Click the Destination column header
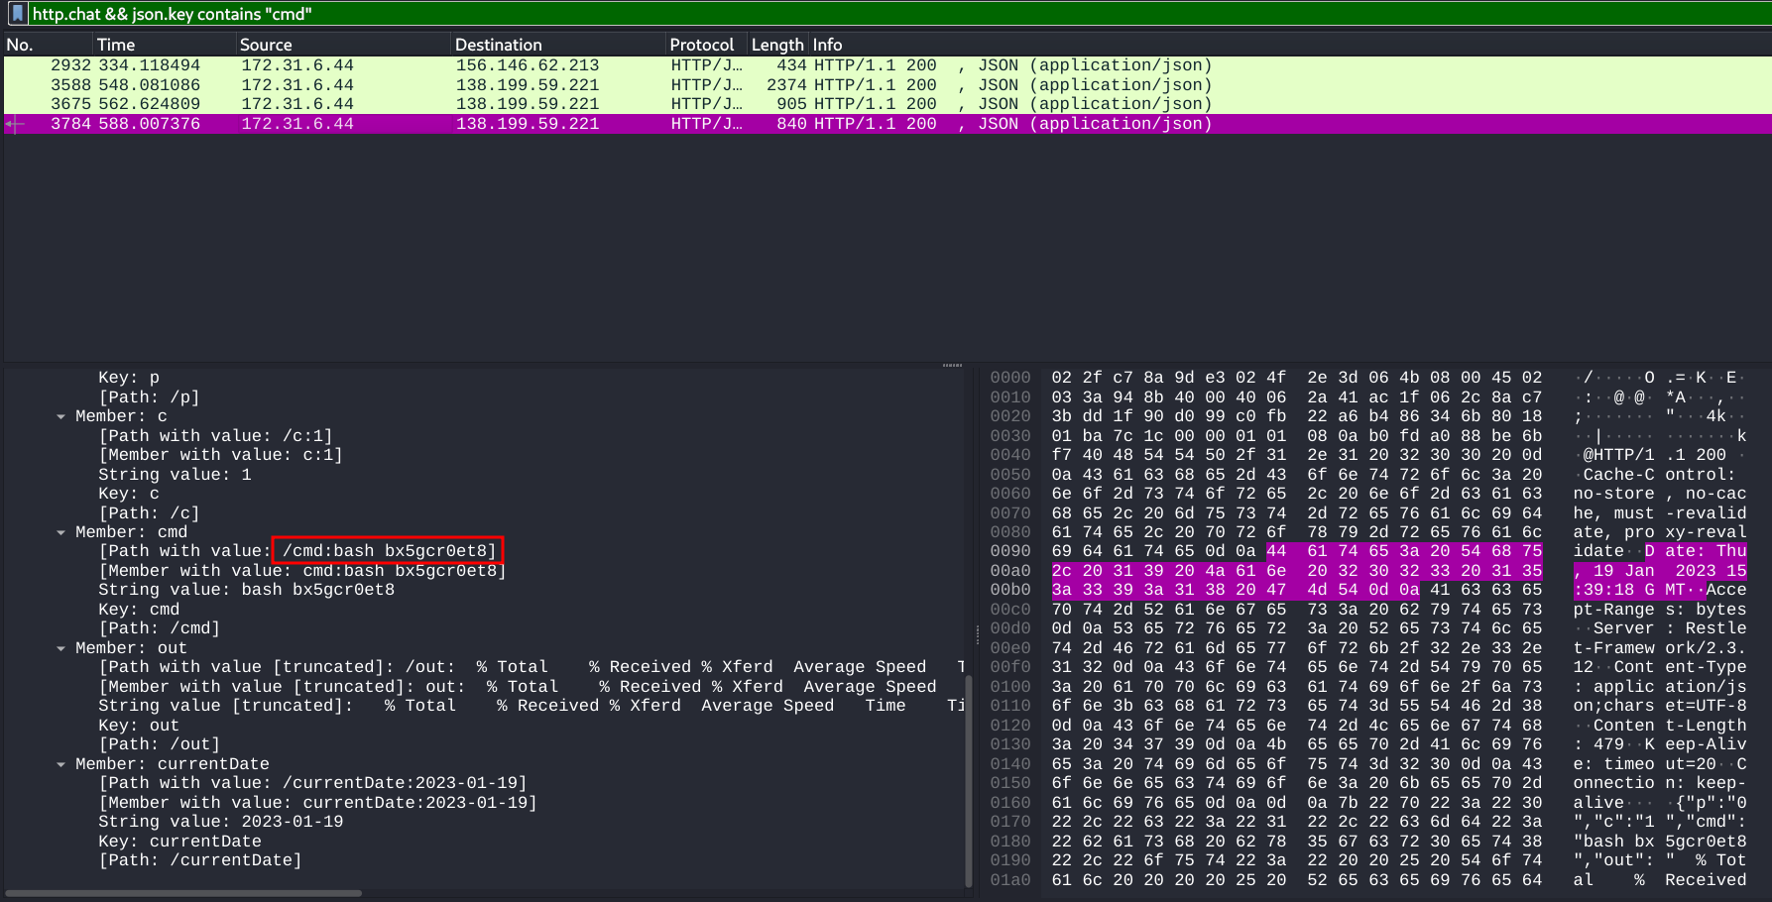Screen dimensions: 1772x902 click(498, 45)
